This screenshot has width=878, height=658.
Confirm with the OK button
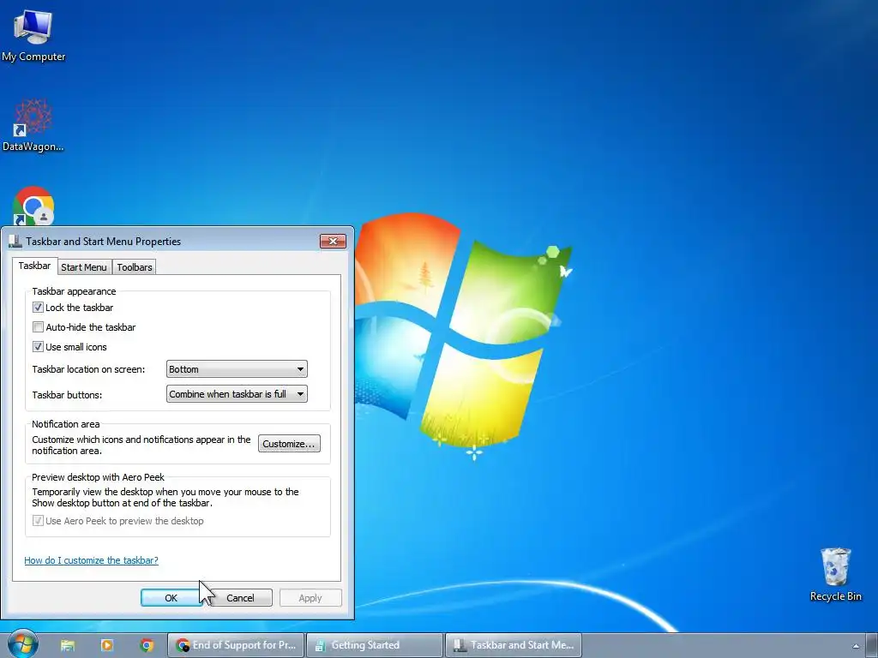tap(171, 597)
